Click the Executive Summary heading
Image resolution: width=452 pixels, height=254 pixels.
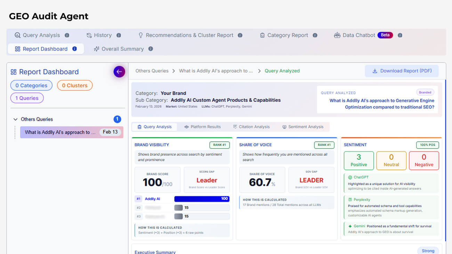[x=155, y=252]
